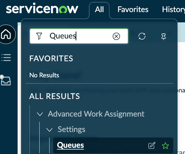The height and width of the screenshot is (154, 185).
Task: Add Queues to favorites with the star
Action: click(x=165, y=146)
